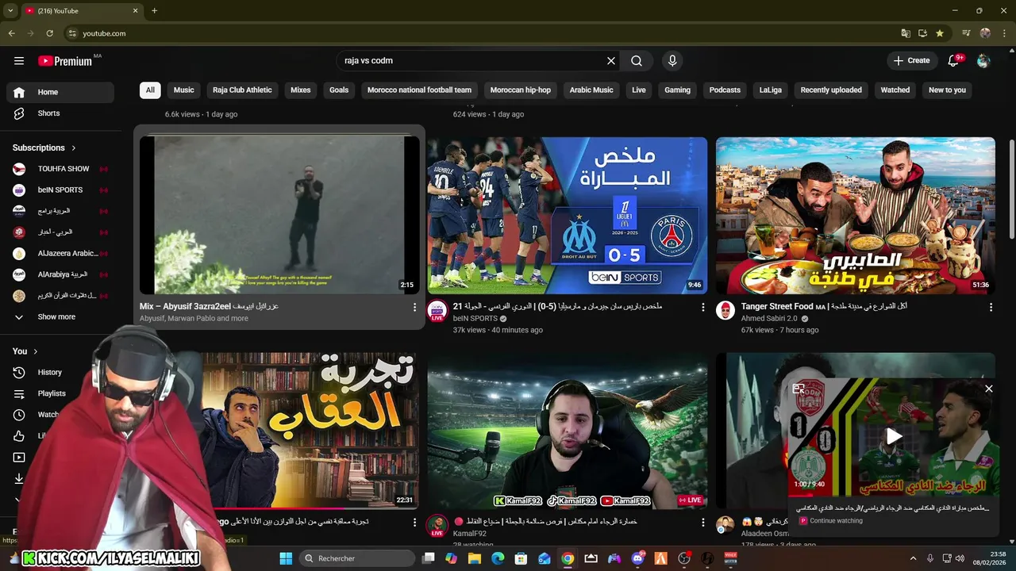Select the LaLiga filter chip
This screenshot has width=1016, height=571.
pos(771,90)
